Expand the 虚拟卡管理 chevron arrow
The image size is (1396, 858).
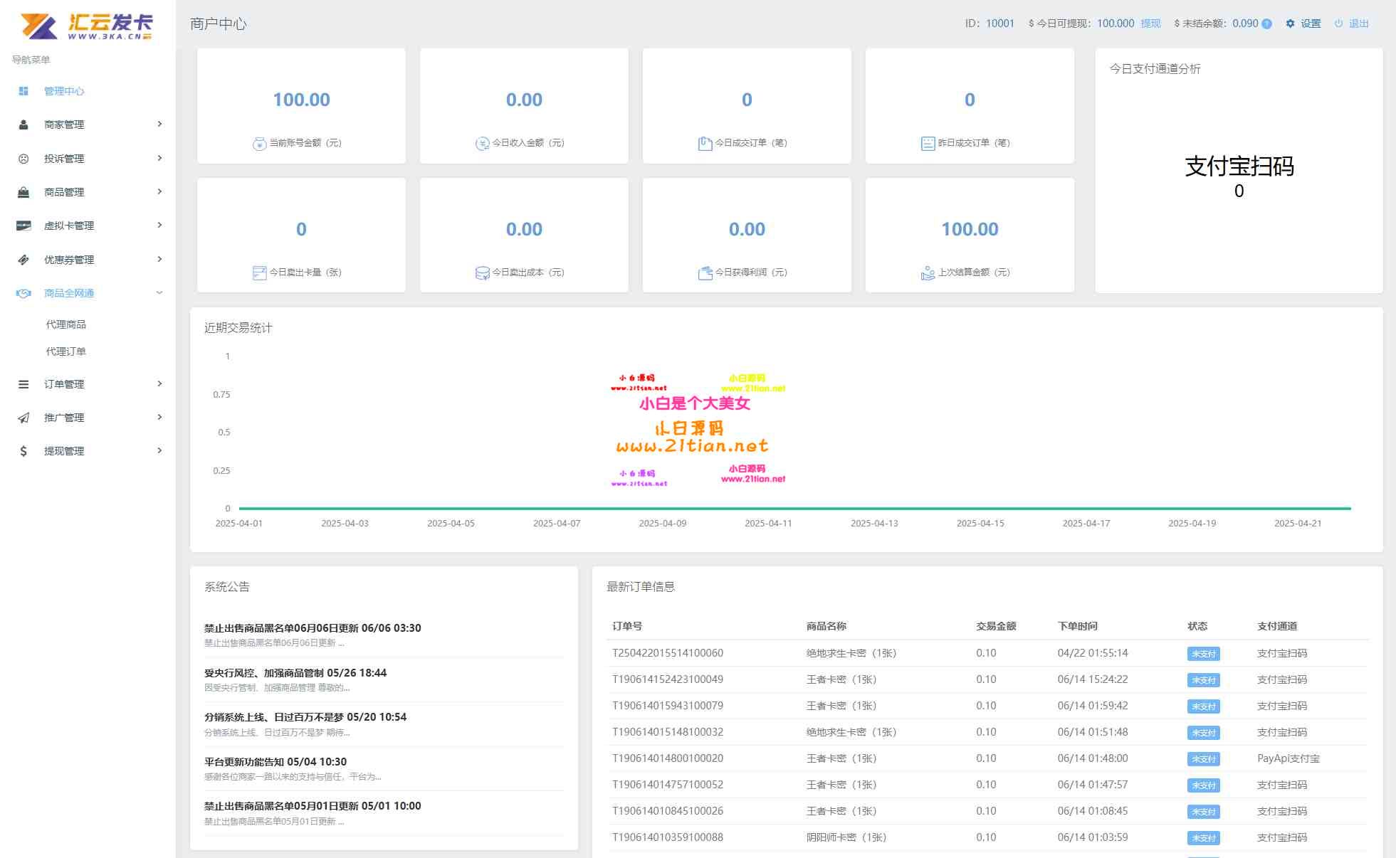[x=159, y=225]
